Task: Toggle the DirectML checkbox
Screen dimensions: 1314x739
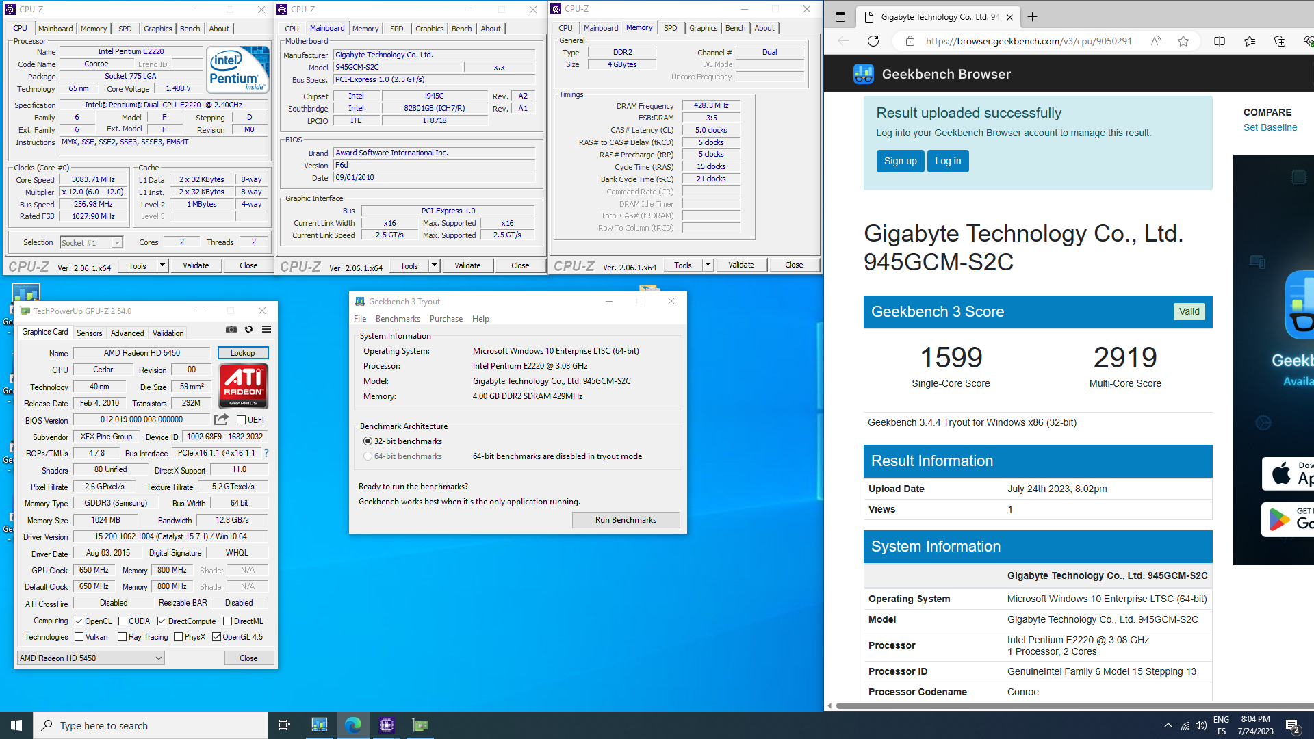Action: (228, 621)
